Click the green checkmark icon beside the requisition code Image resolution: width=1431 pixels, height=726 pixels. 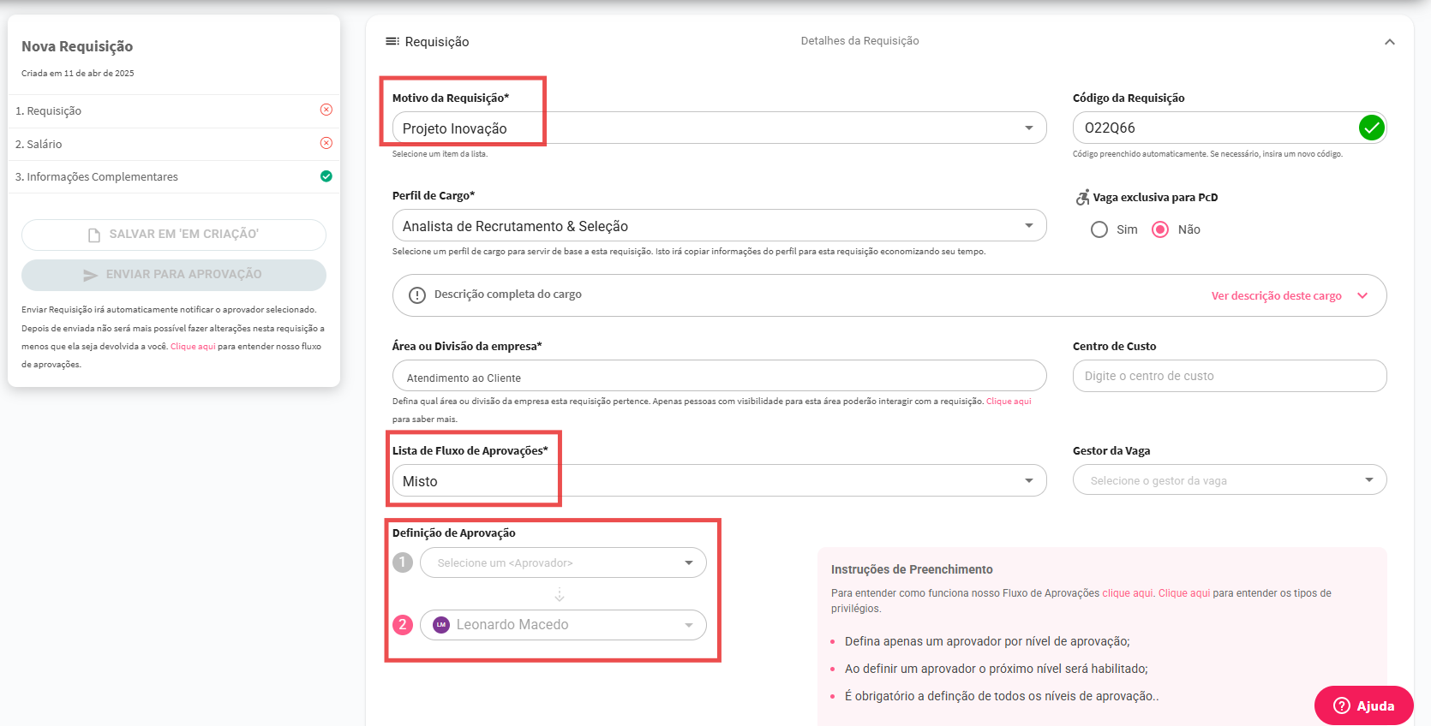click(1371, 128)
